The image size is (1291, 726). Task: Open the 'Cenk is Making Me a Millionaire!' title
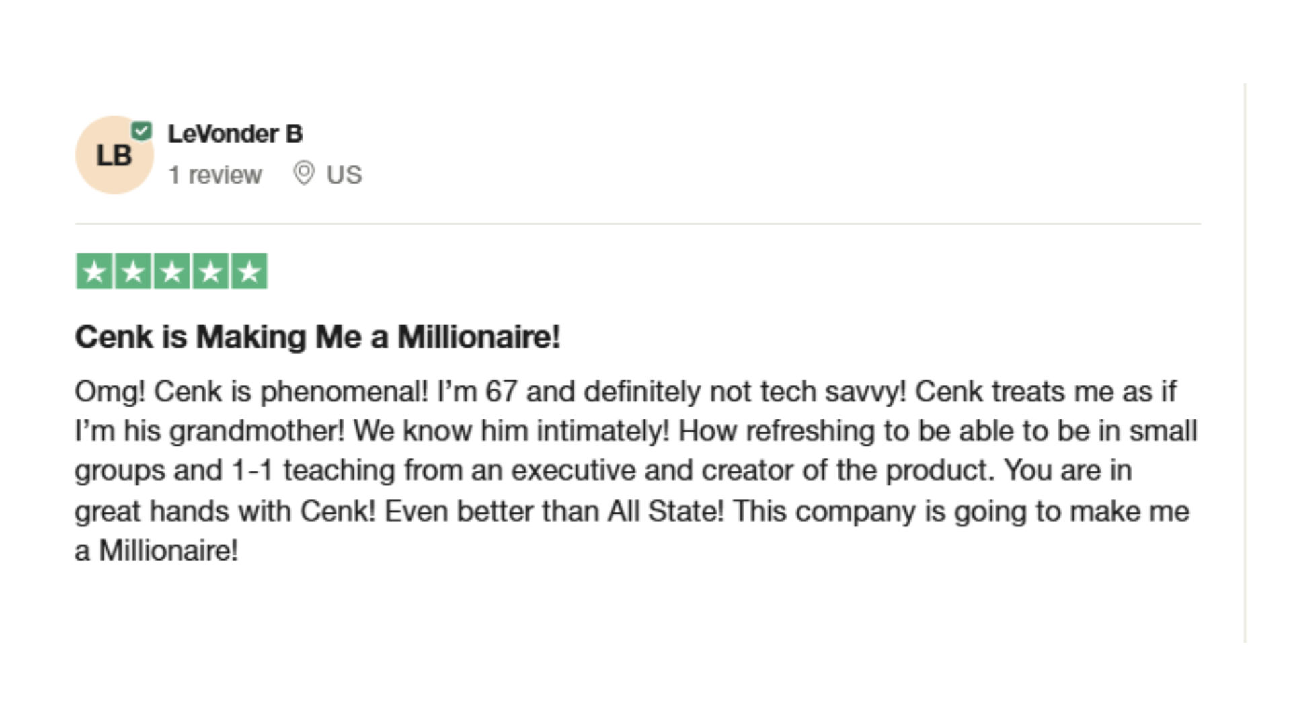point(317,337)
